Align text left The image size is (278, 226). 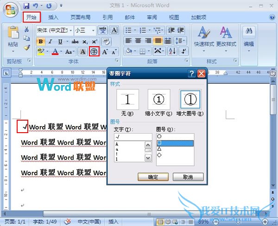[128, 41]
